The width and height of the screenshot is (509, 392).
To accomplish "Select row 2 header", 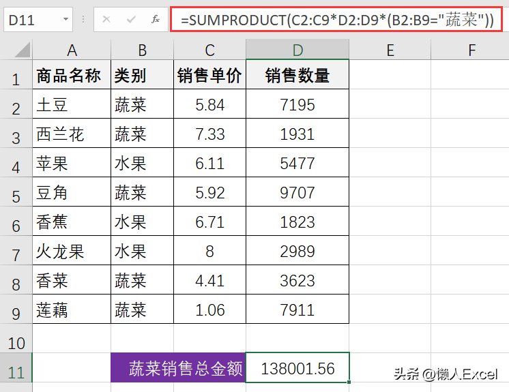I will click(16, 104).
